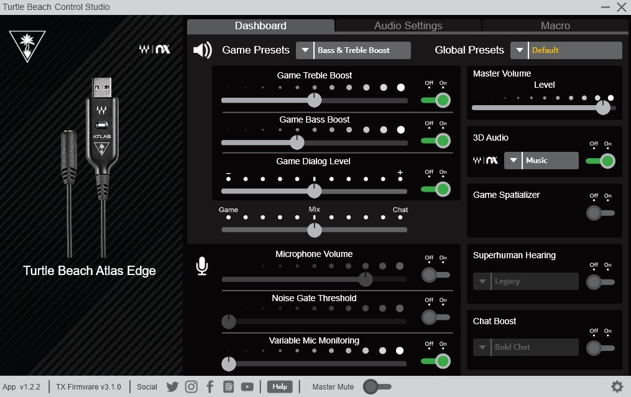Viewport: 631px width, 397px height.
Task: Click the Waves Nx logo in the left panel
Action: [x=155, y=49]
